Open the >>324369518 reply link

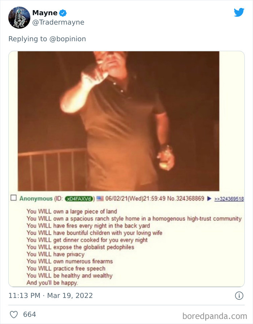tap(229, 199)
